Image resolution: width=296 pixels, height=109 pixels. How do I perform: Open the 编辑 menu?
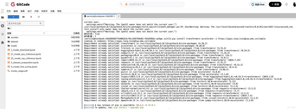[16, 11]
